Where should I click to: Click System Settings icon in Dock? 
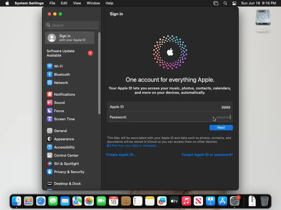click(235, 201)
